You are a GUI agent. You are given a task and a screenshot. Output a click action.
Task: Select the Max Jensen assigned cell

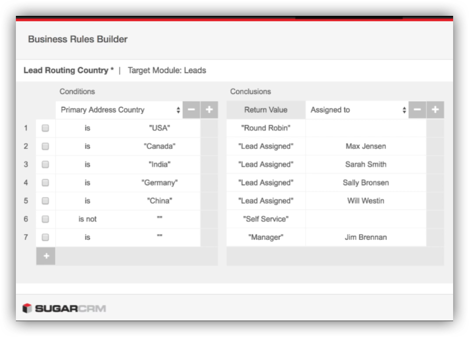point(366,146)
